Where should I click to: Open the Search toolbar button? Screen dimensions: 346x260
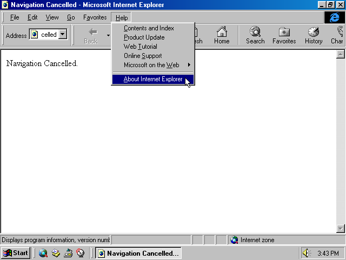coord(255,35)
